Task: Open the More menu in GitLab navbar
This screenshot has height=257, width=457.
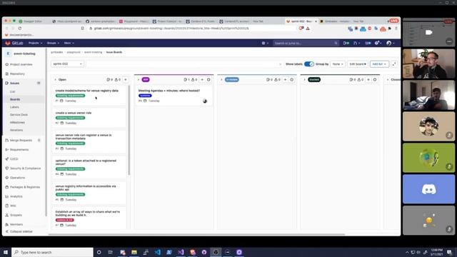Action: pyautogui.click(x=69, y=43)
